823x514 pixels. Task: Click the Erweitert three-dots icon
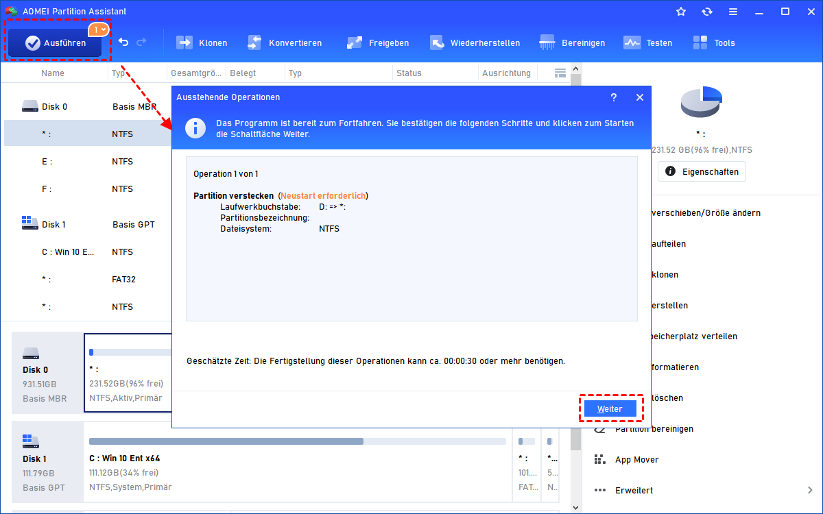(599, 490)
